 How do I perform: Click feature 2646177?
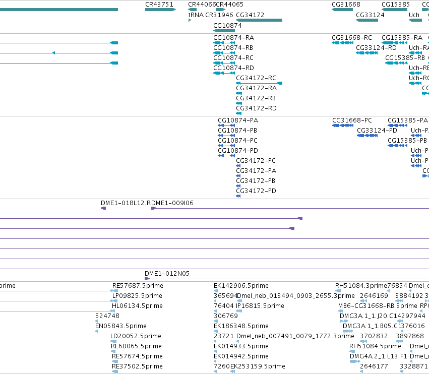click(374, 366)
